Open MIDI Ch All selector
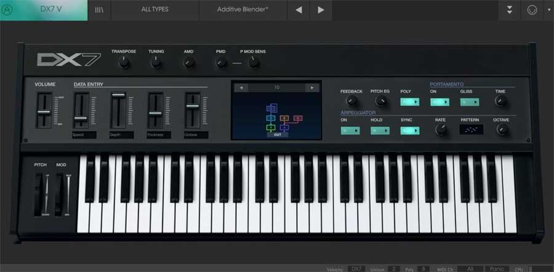 pos(470,269)
